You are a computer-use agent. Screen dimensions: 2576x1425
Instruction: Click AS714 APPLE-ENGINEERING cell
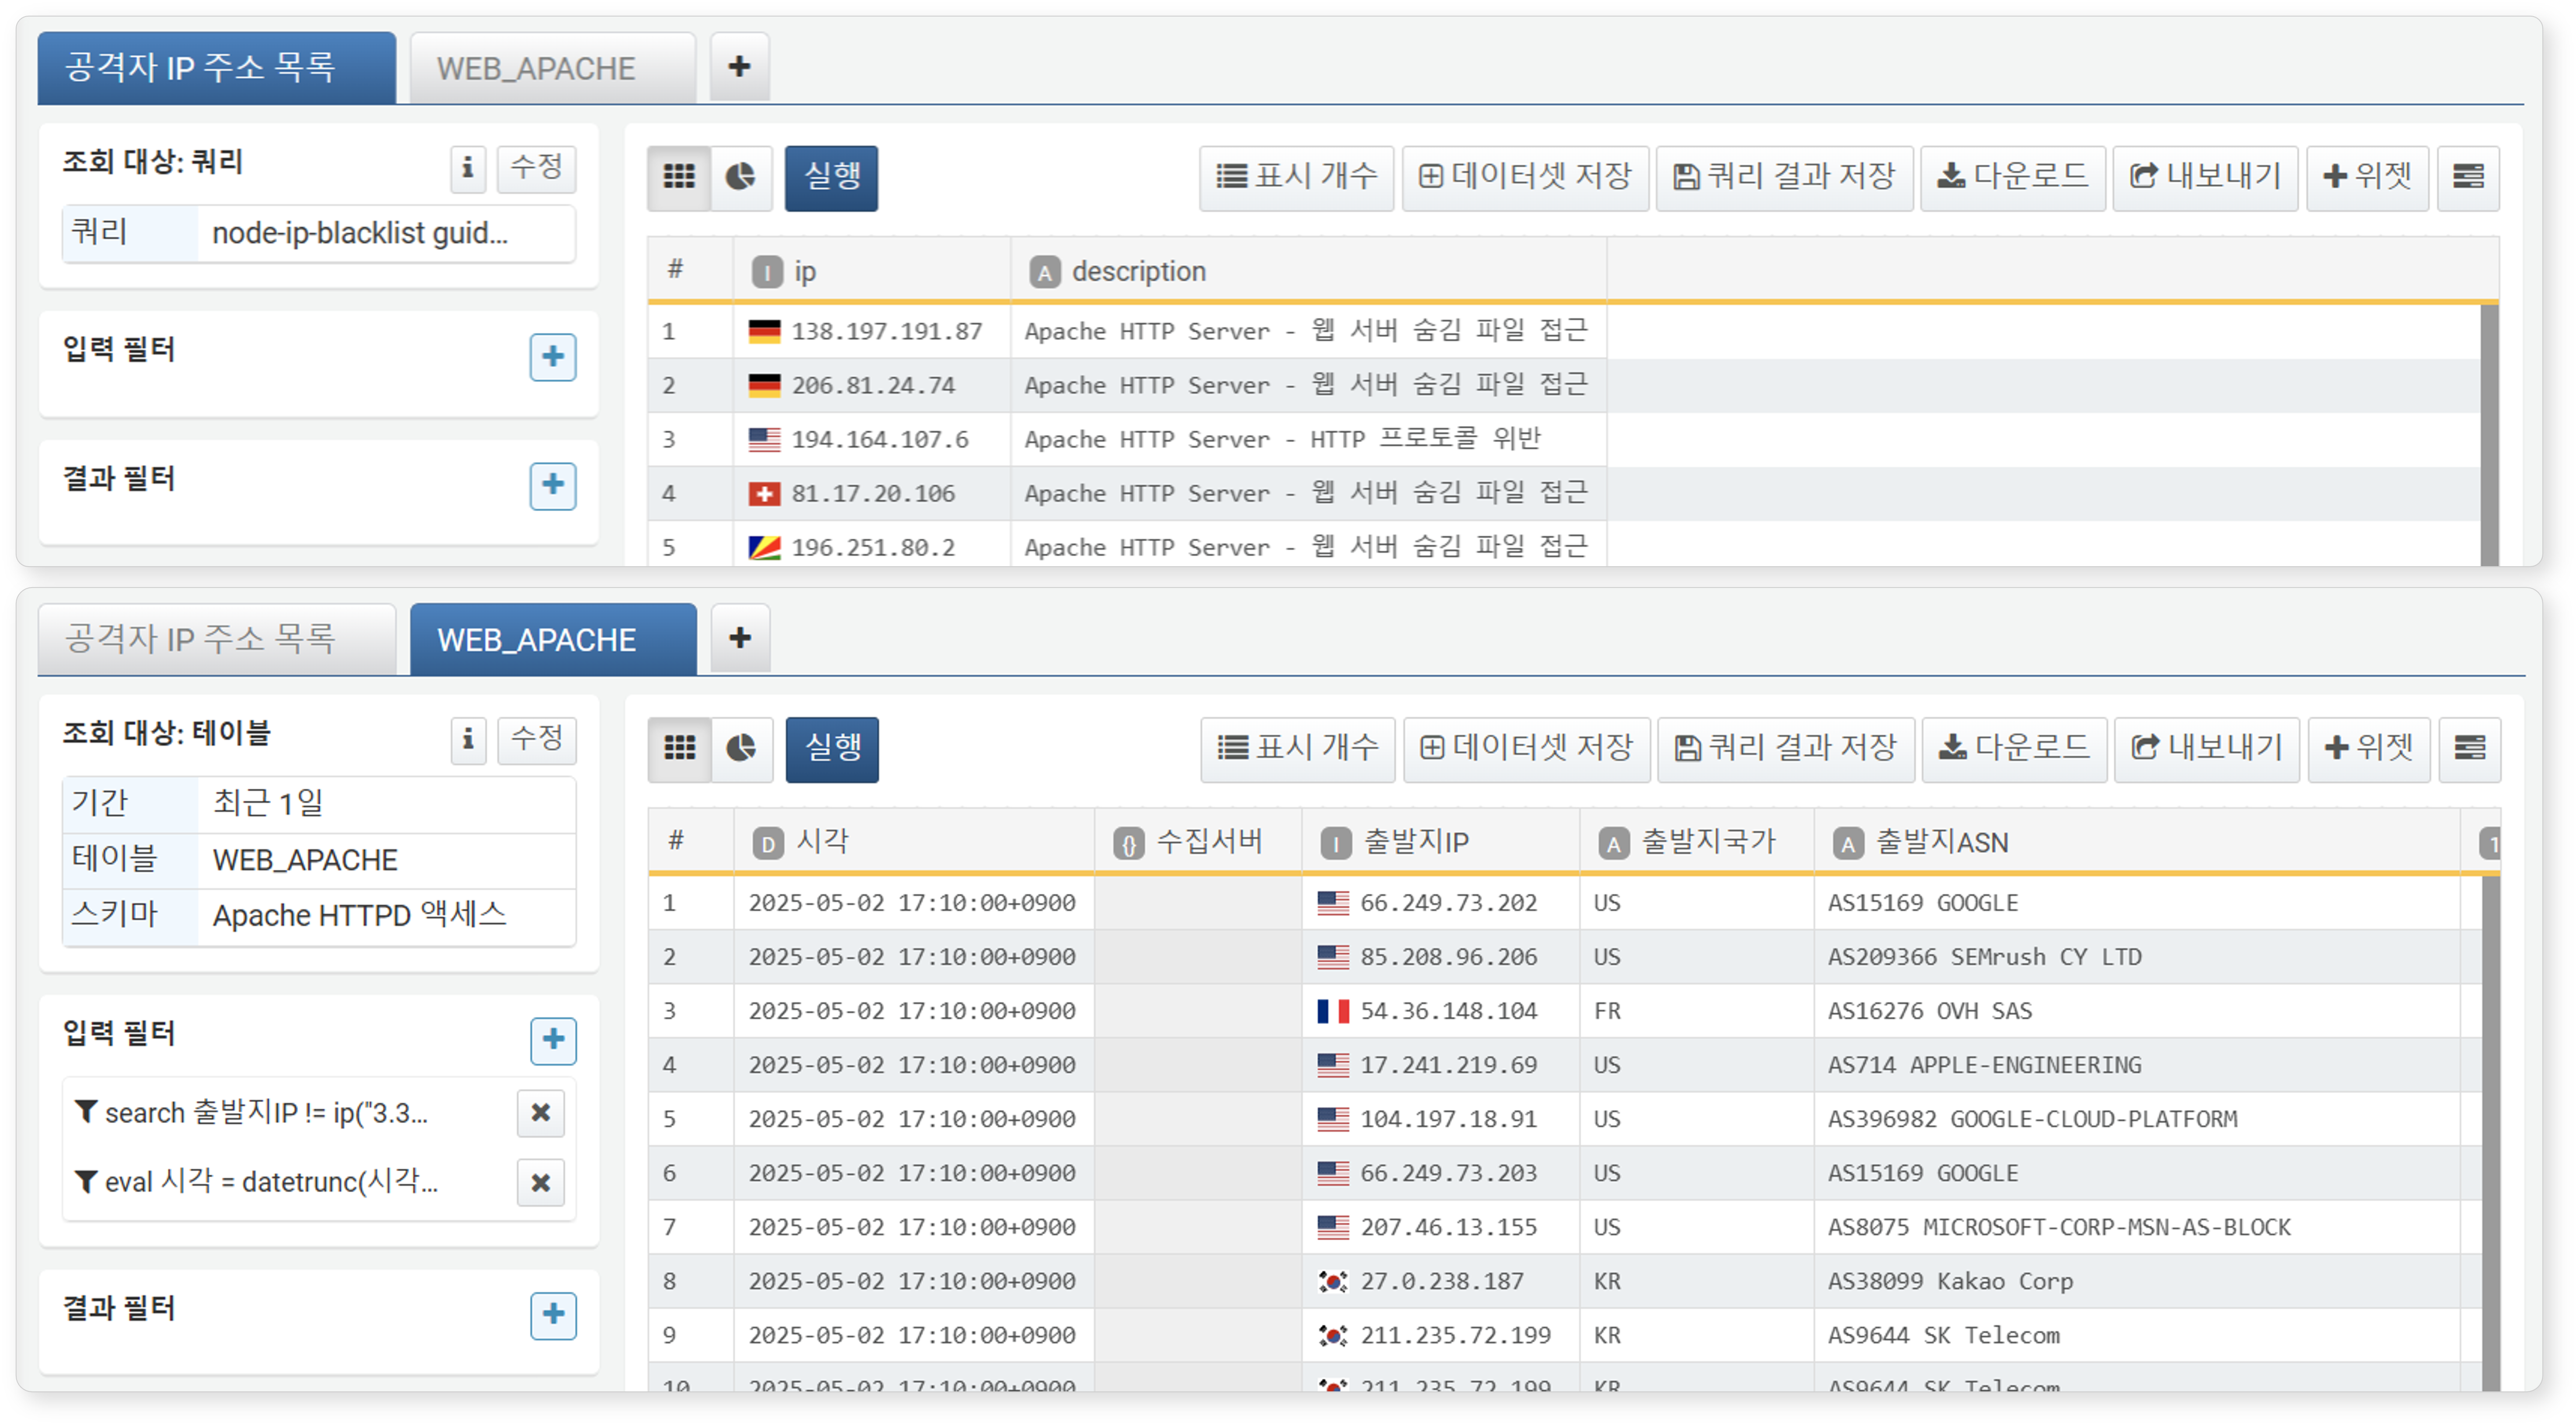pyautogui.click(x=2137, y=1065)
